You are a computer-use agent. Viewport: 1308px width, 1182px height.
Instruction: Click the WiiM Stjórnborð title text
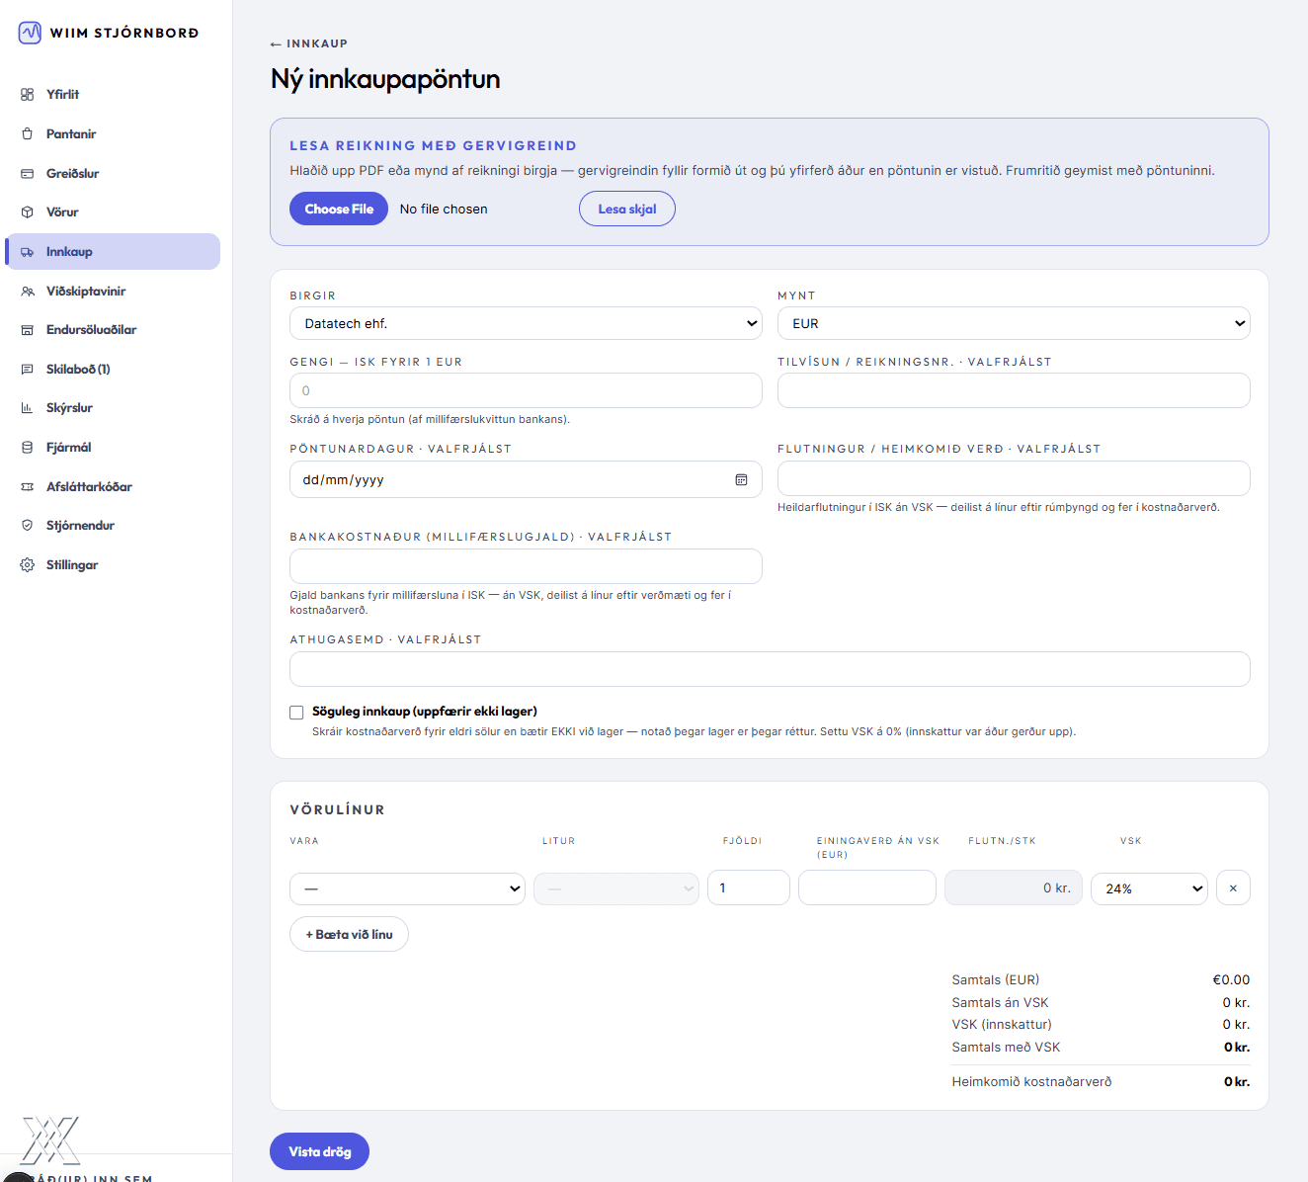[x=124, y=33]
